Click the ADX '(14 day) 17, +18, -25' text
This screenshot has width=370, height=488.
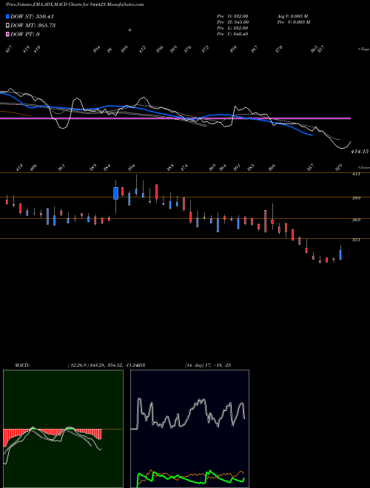tap(207, 365)
